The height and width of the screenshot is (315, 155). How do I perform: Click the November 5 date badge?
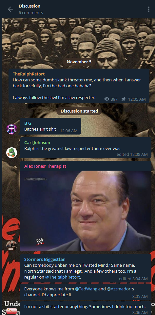[x=79, y=62]
